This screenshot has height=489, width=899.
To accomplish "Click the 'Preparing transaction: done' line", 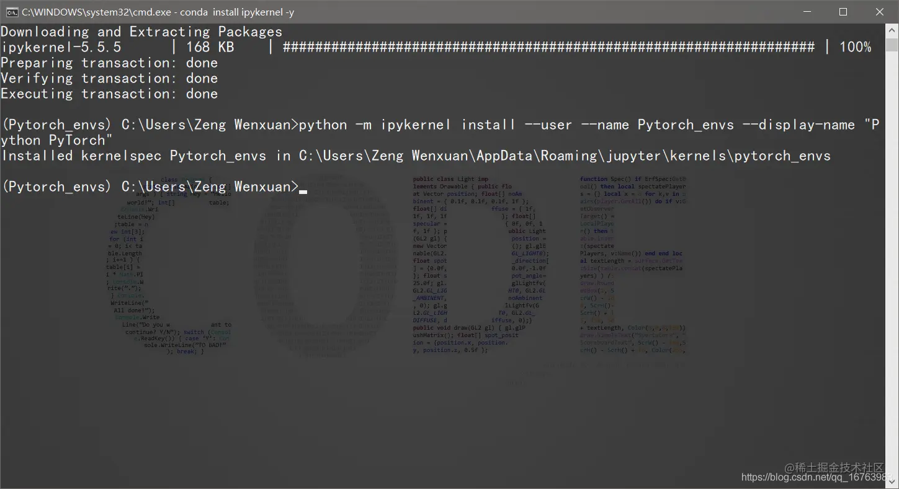I will [x=109, y=63].
